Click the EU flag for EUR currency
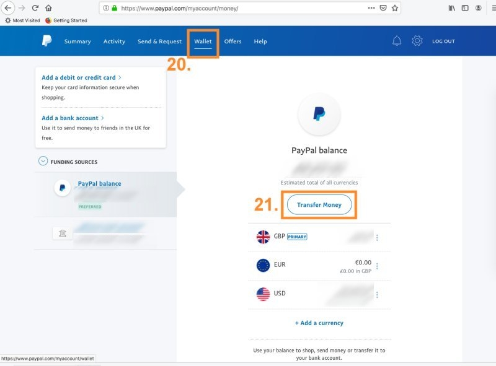The height and width of the screenshot is (366, 496). click(x=263, y=265)
